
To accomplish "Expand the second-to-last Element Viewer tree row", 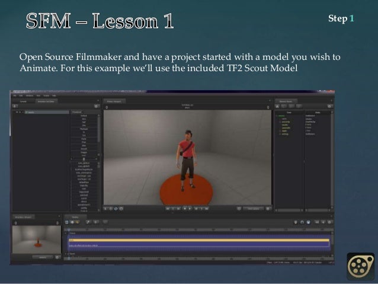I will 280,131.
